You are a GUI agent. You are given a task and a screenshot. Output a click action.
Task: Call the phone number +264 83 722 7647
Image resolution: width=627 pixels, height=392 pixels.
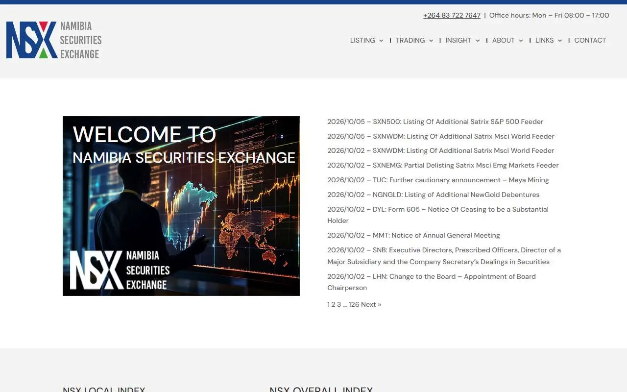click(x=452, y=15)
